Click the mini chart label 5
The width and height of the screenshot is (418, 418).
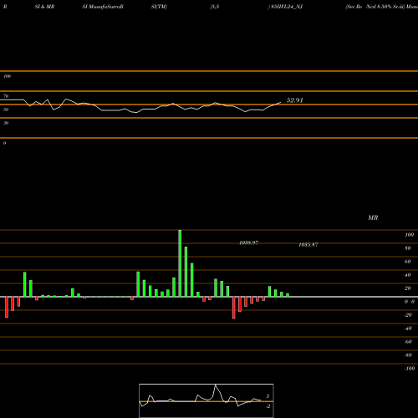[x=268, y=396]
